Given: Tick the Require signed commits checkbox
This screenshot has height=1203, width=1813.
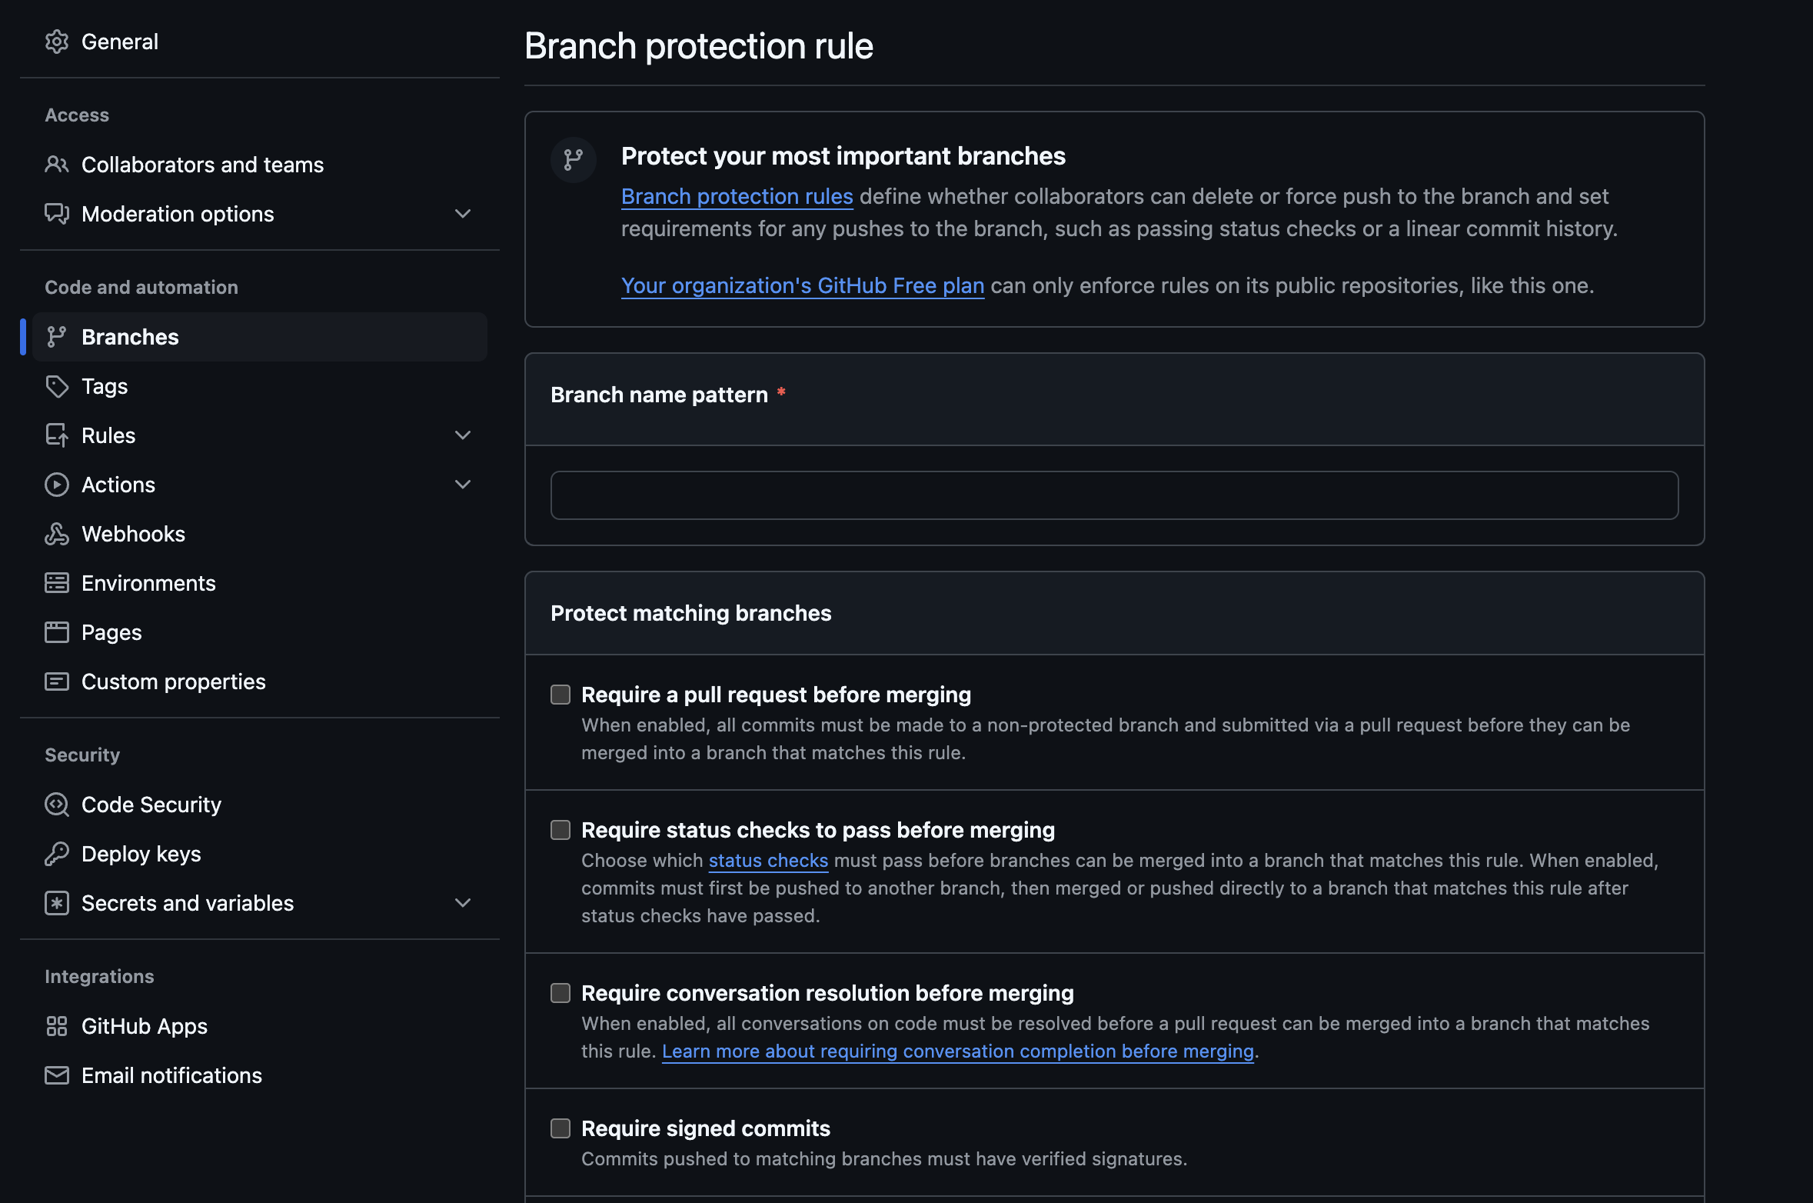Looking at the screenshot, I should [x=561, y=1128].
